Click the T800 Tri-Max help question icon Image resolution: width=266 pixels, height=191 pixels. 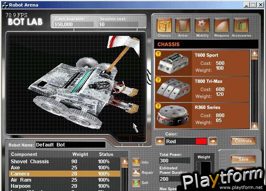[x=158, y=80]
